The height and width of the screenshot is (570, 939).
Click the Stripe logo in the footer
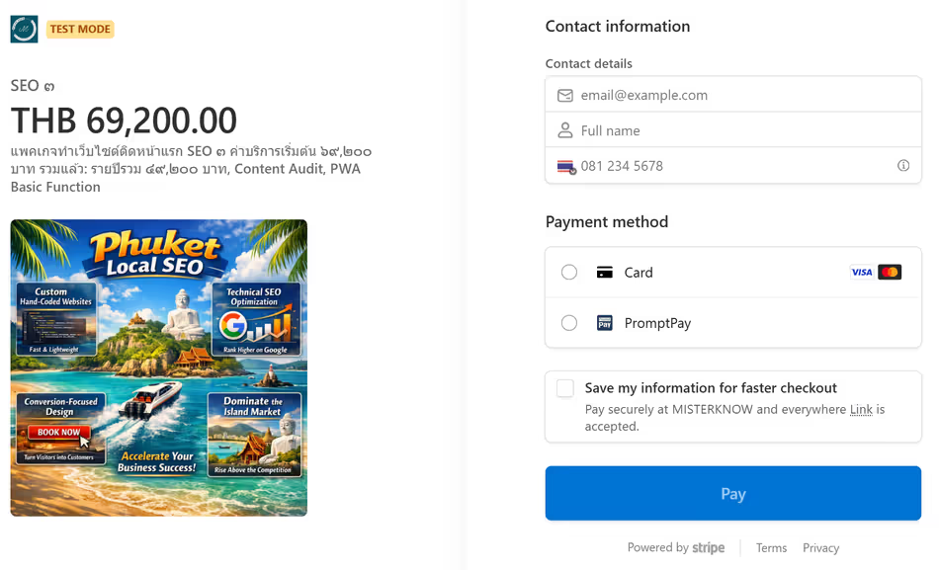(x=709, y=548)
